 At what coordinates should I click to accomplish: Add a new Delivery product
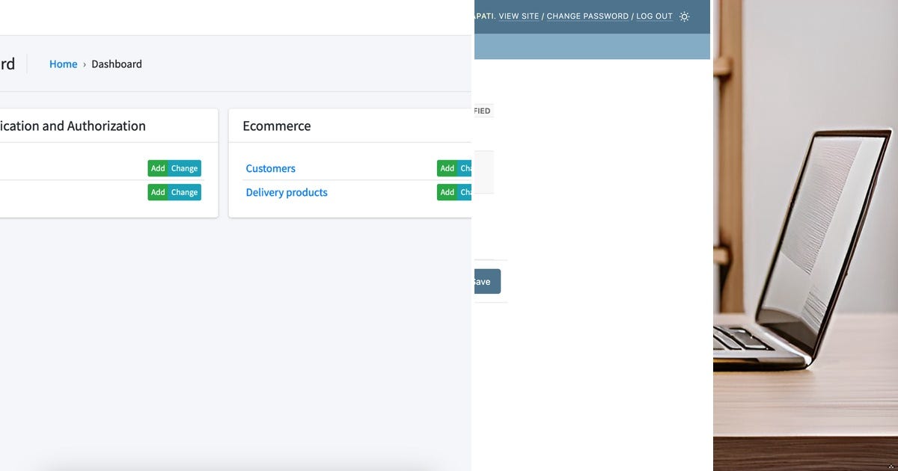[x=447, y=192]
